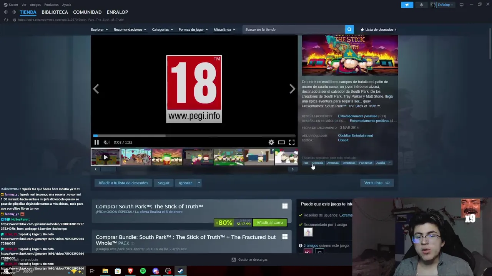Toggle theater mode for the trailer
The image size is (492, 276).
click(281, 142)
